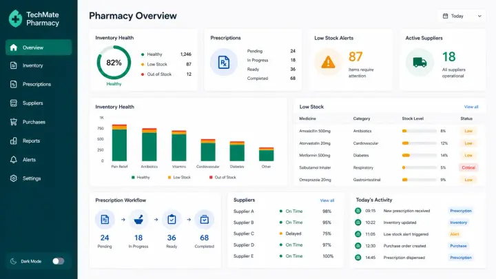496x279 pixels.
Task: Click Omeprazole 20mg in Low Stock table
Action: click(x=315, y=180)
